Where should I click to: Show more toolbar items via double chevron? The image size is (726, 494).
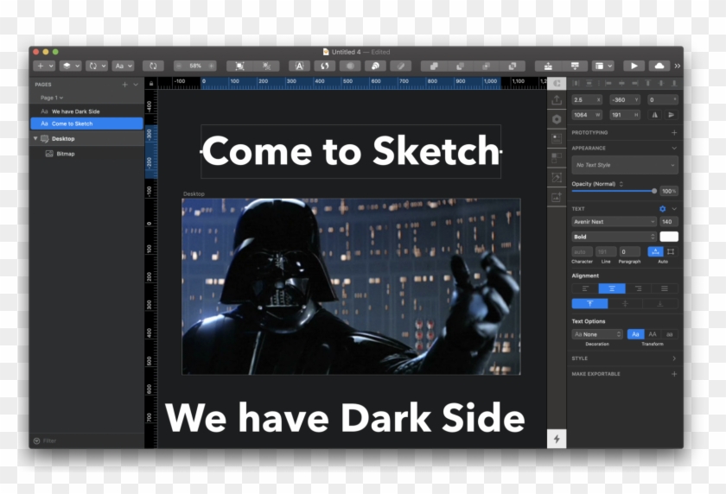tap(678, 66)
